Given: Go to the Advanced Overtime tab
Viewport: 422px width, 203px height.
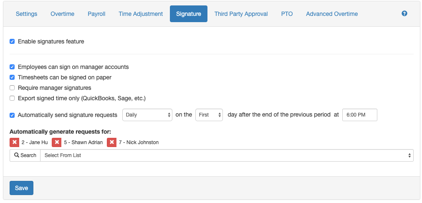Looking at the screenshot, I should click(x=331, y=14).
